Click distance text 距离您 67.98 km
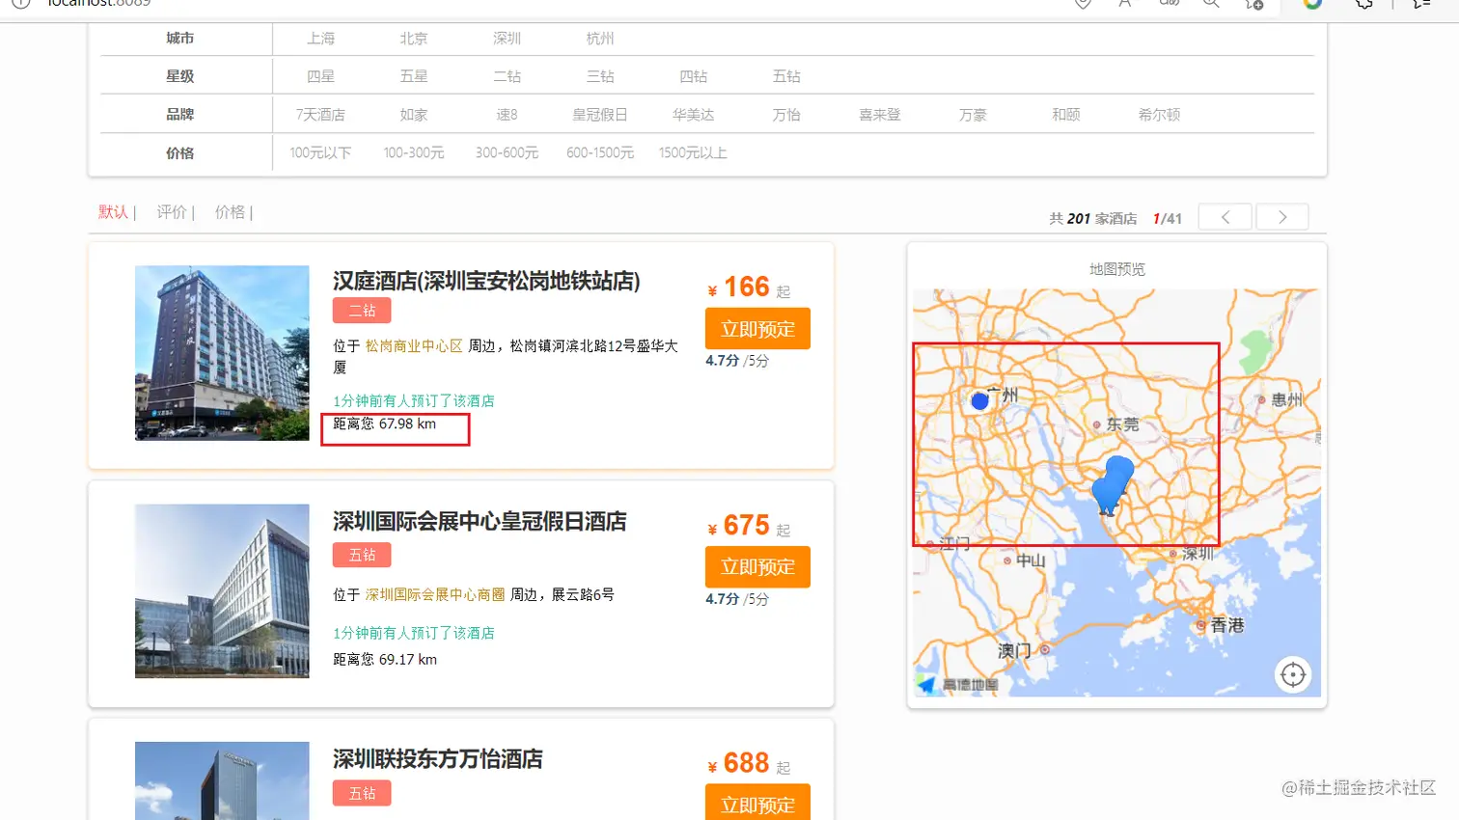 (385, 424)
